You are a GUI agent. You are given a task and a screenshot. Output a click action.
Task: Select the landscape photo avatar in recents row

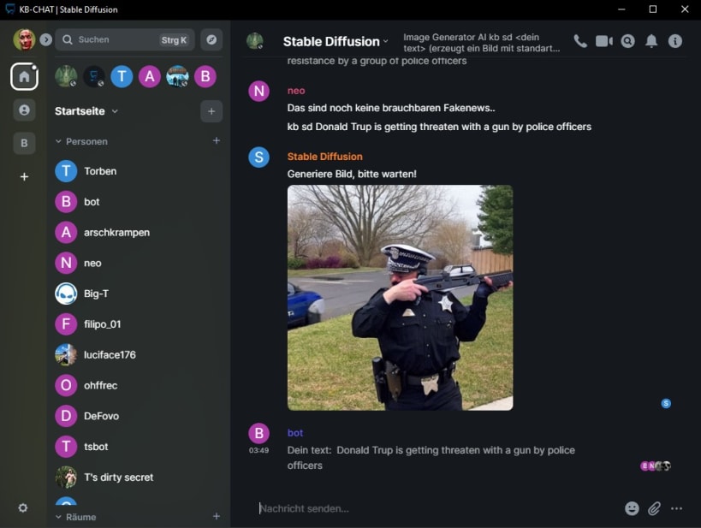(x=177, y=76)
